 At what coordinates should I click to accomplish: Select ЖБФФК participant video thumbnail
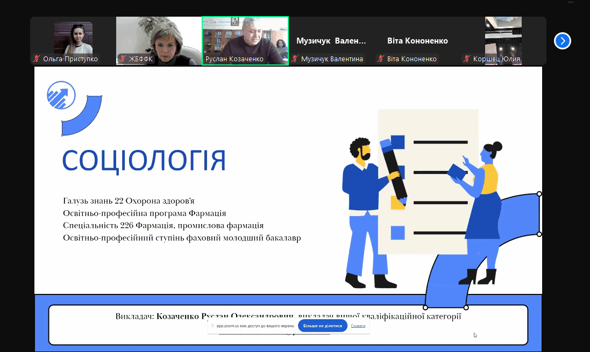pos(159,41)
